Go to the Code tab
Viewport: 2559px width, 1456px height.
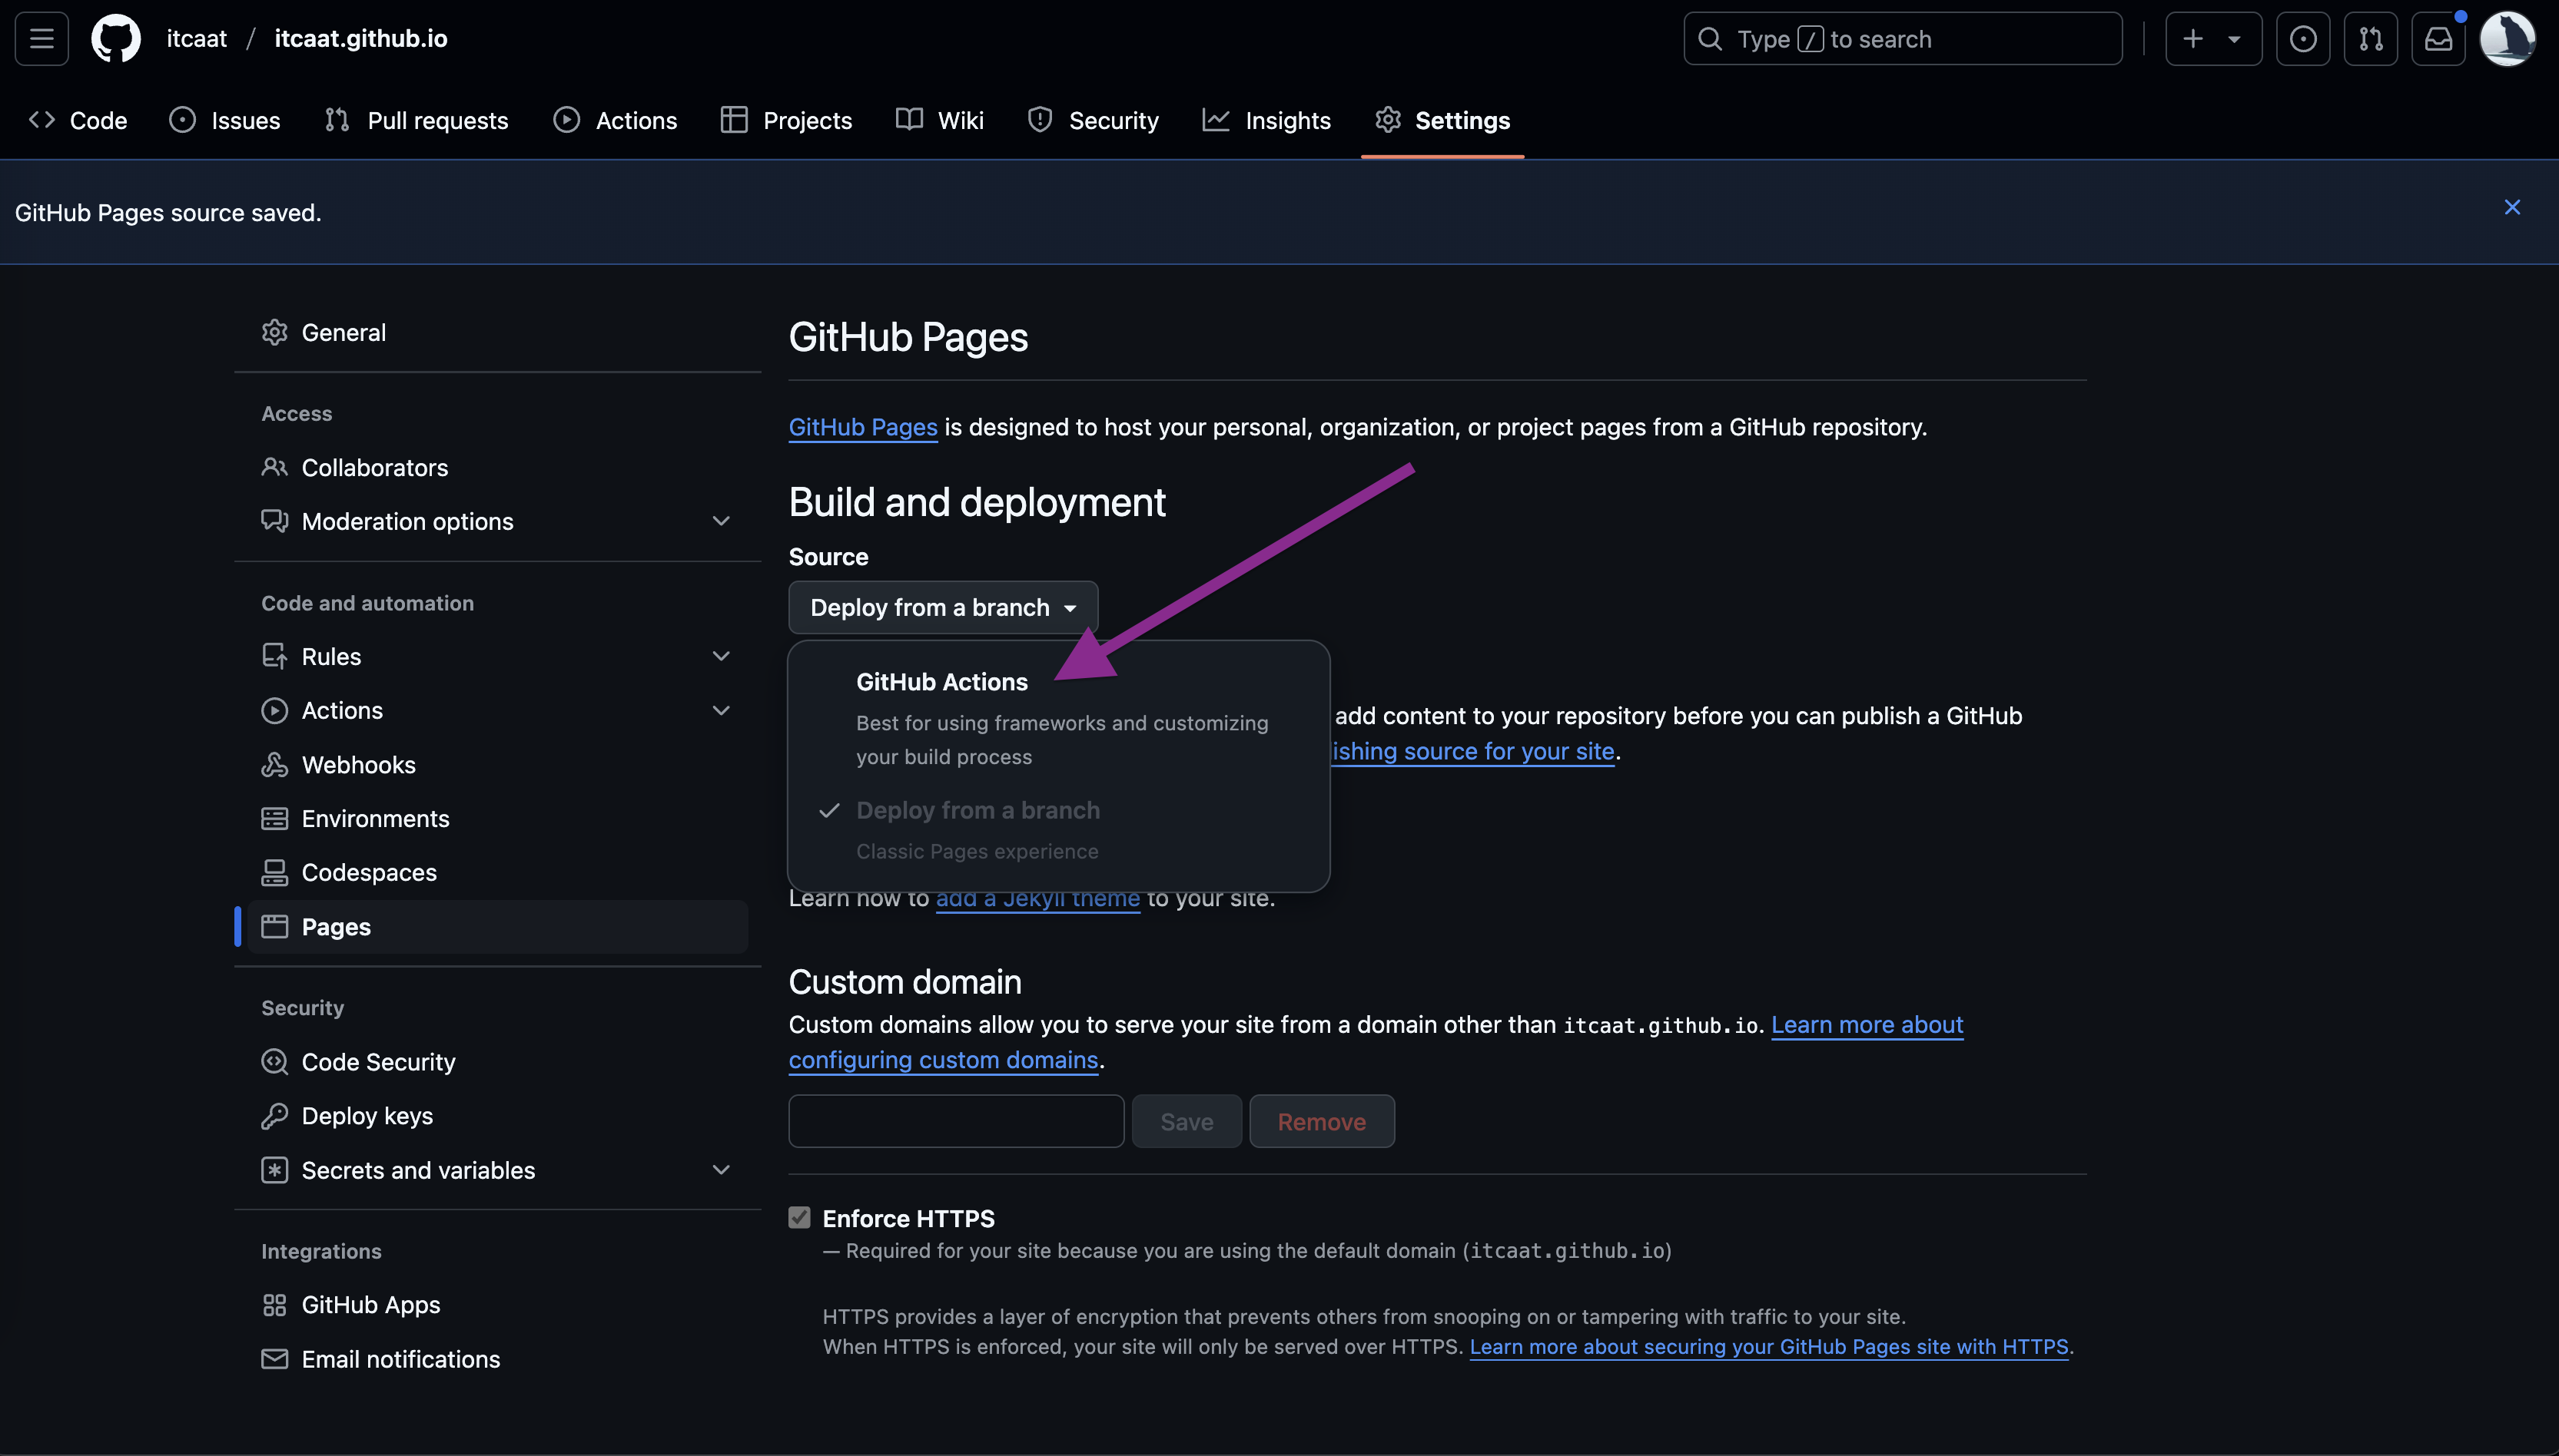pyautogui.click(x=78, y=120)
